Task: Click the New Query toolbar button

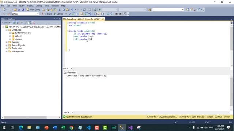Action: coord(33,10)
